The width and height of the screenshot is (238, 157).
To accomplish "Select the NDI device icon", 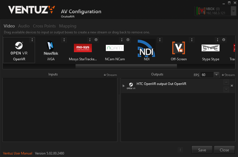I will point(146,48).
